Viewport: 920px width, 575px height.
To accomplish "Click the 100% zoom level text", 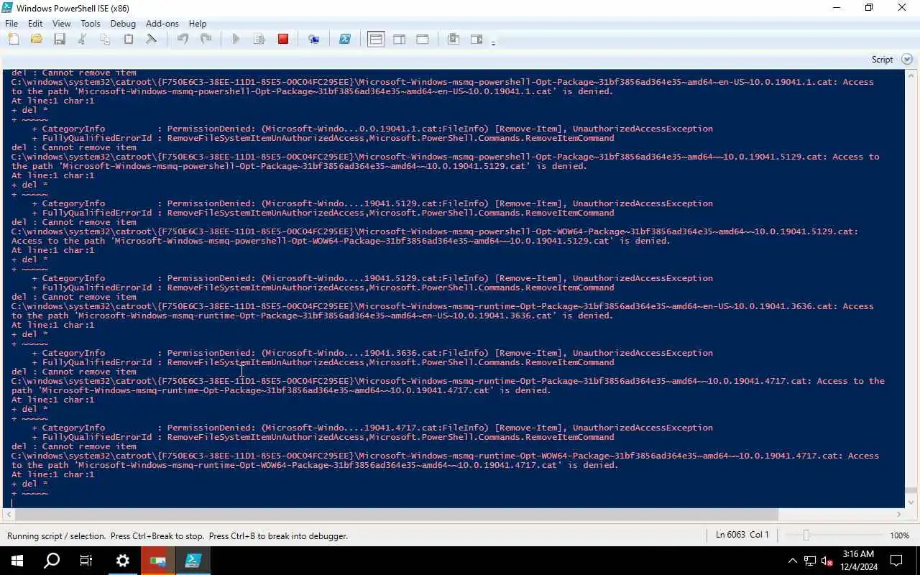I will click(900, 535).
